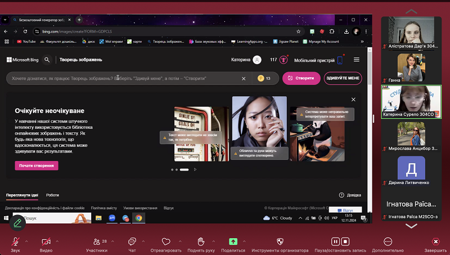450x255 pixels.
Task: Click Відгук feedback button at bottom right
Action: (345, 210)
